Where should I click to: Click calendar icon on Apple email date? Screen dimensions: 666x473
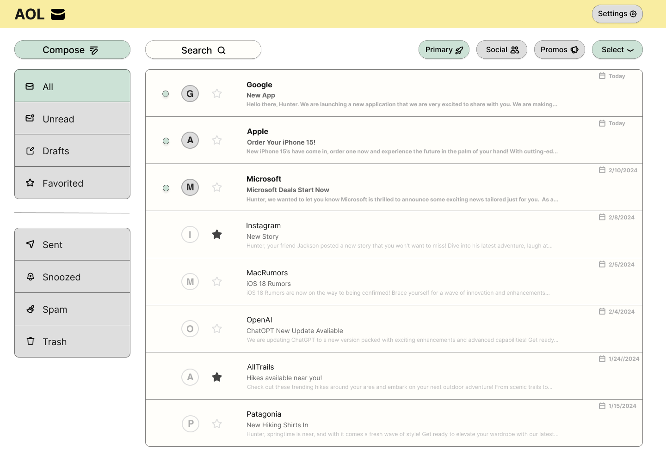[602, 123]
